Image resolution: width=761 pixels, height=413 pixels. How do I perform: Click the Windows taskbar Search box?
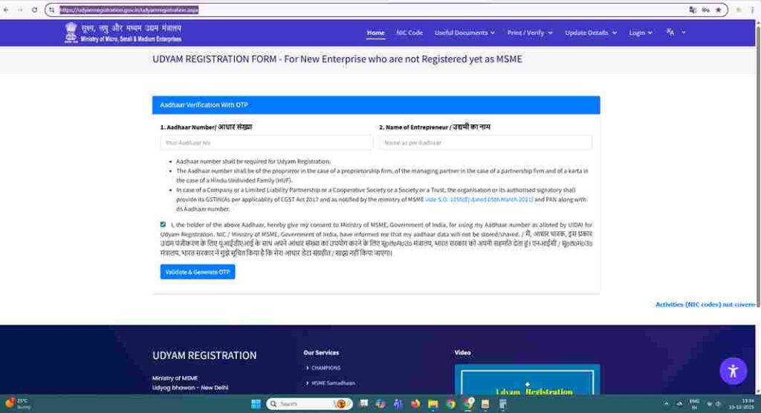(309, 404)
